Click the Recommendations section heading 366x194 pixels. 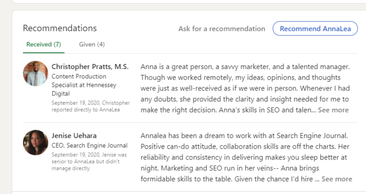click(x=60, y=28)
